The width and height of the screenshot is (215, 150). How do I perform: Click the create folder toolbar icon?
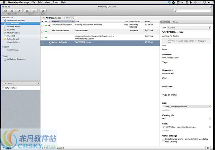pos(27,11)
